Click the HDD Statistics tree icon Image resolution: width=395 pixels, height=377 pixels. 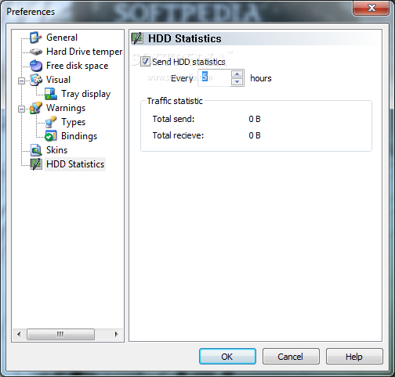(x=36, y=164)
